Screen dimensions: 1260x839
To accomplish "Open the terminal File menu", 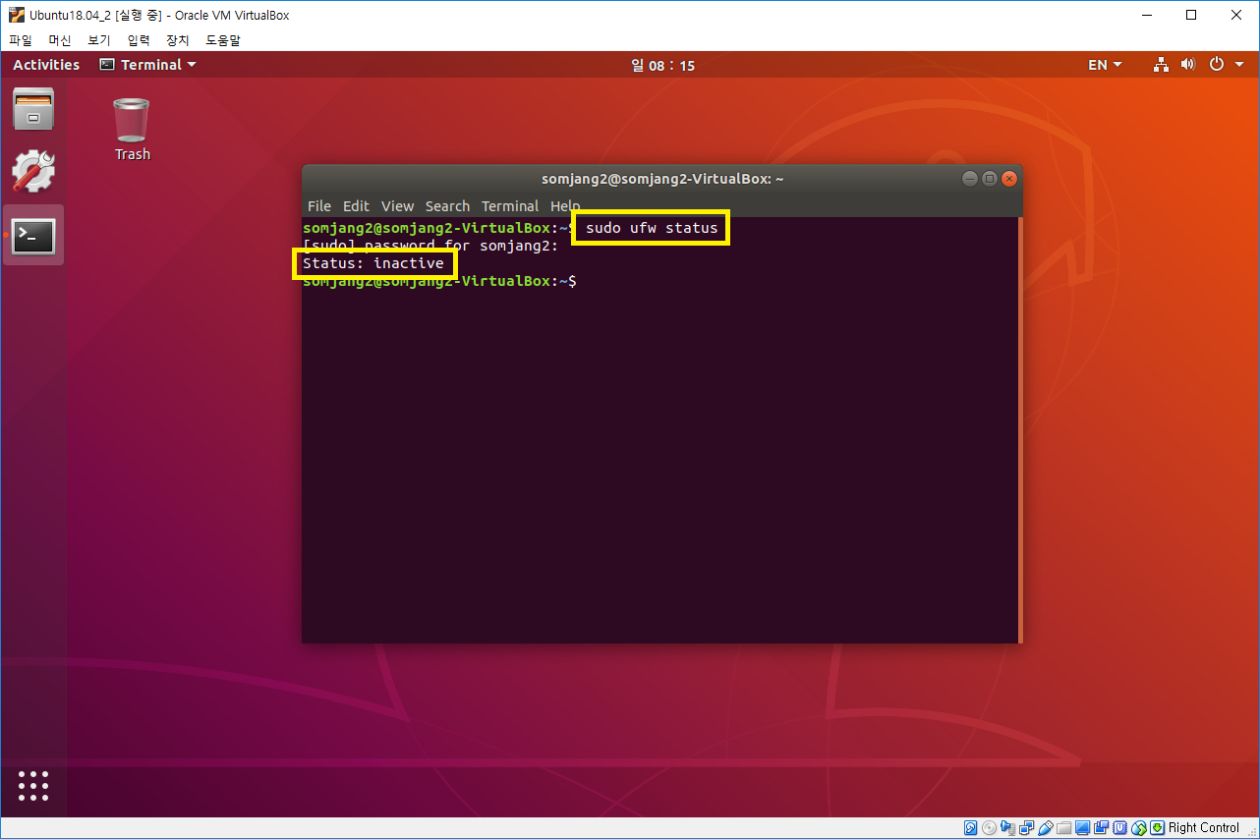I will point(319,206).
